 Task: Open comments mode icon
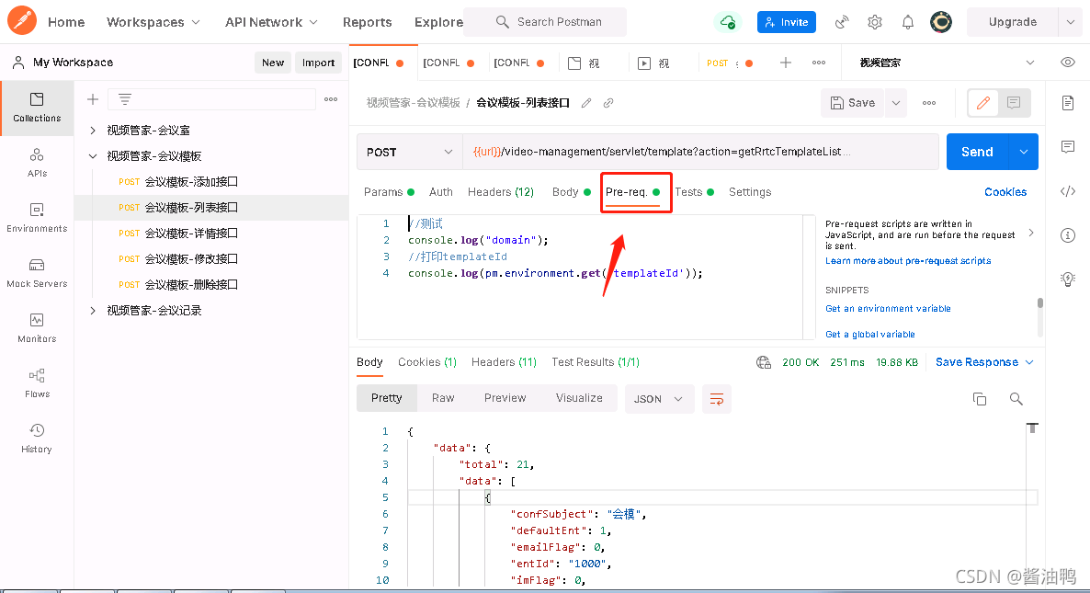tap(1014, 103)
